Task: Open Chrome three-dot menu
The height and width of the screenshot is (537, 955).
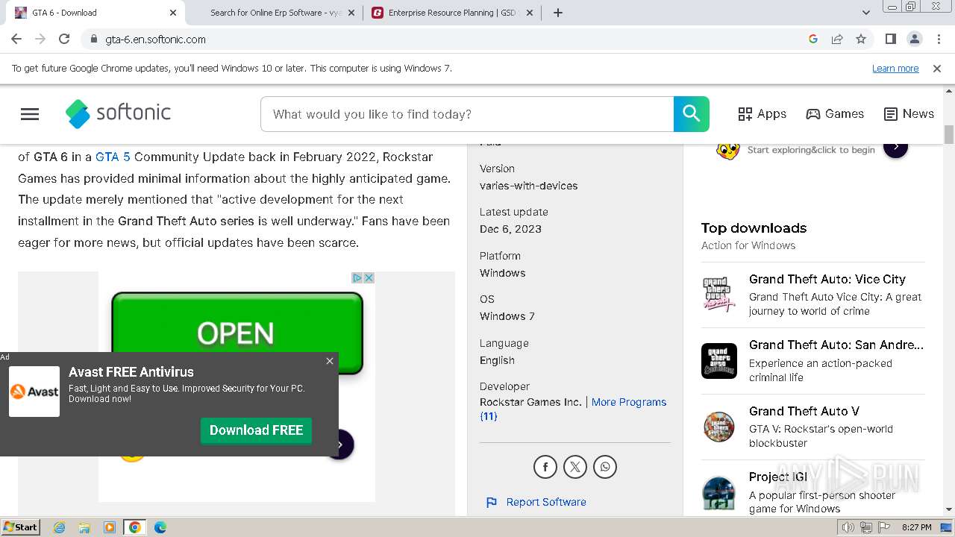Action: (x=938, y=39)
